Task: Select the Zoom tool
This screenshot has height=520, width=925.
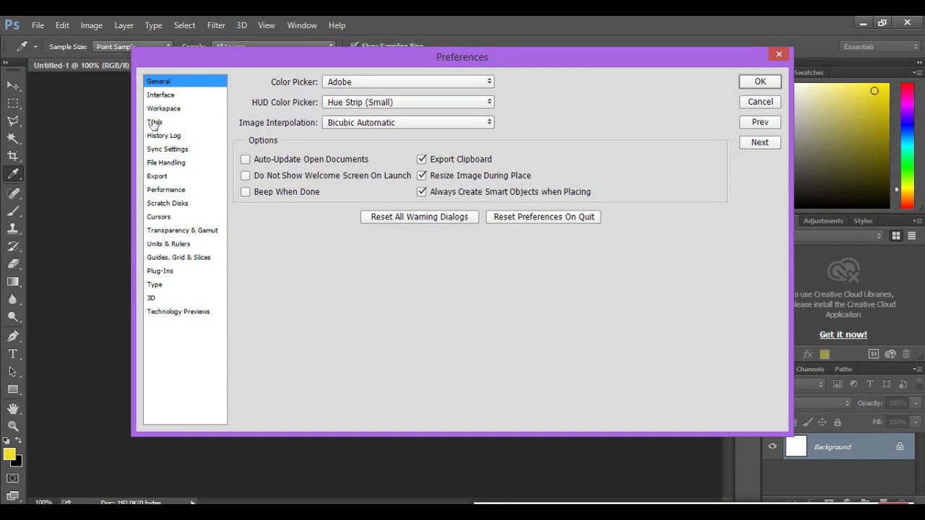Action: [13, 426]
